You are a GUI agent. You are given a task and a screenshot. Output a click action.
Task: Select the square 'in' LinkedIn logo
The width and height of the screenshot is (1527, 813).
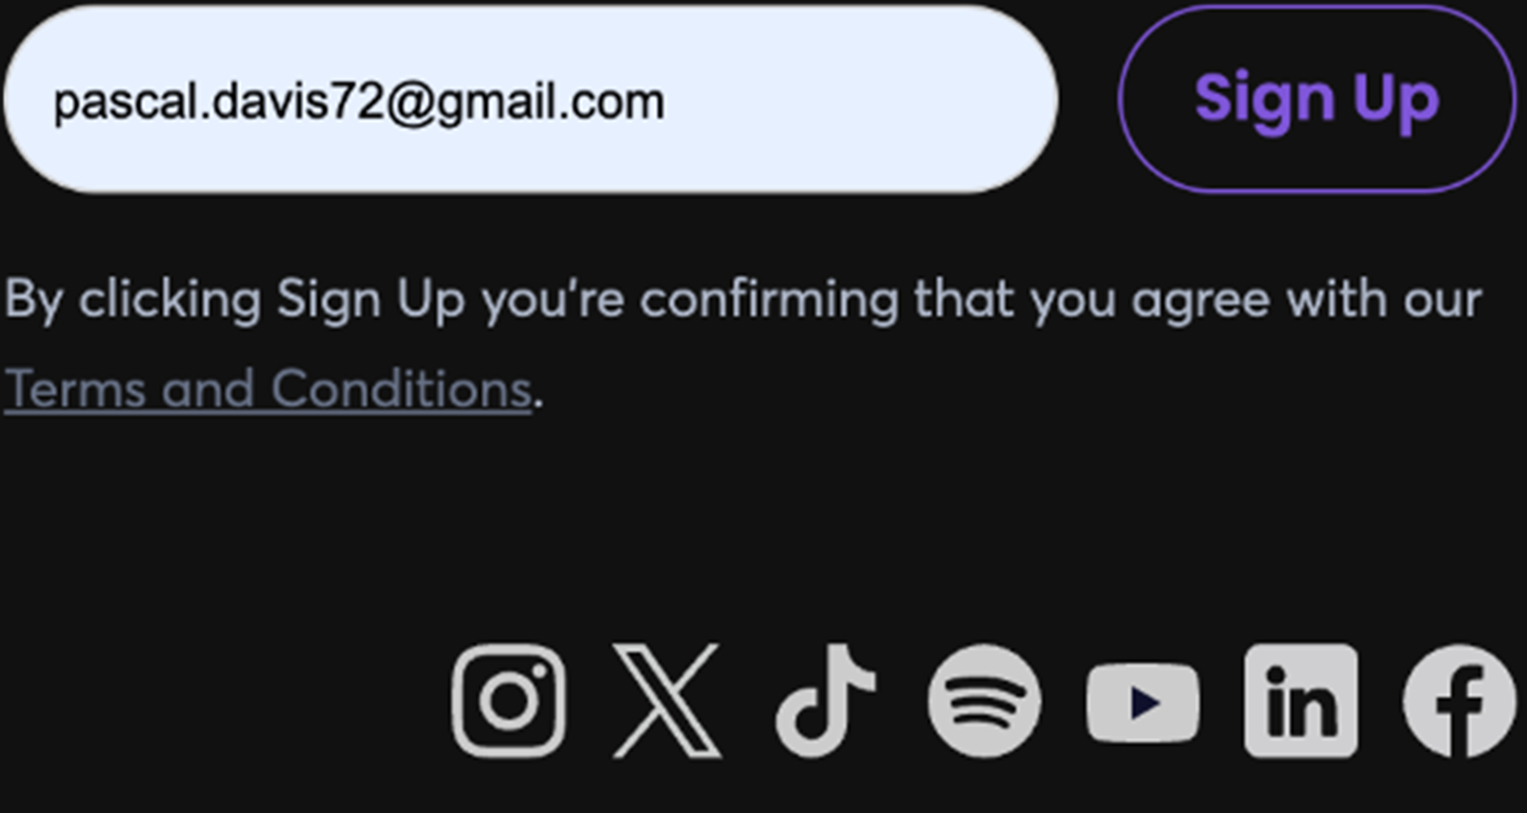tap(1300, 701)
